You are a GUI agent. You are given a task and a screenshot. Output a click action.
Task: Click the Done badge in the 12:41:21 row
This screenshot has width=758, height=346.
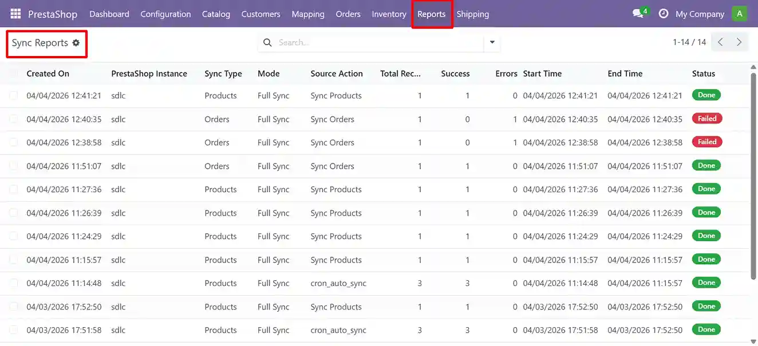click(x=706, y=95)
